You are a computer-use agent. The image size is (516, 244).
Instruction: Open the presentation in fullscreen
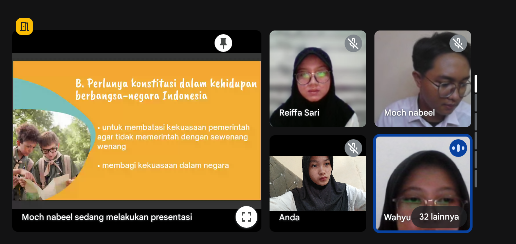(x=246, y=217)
